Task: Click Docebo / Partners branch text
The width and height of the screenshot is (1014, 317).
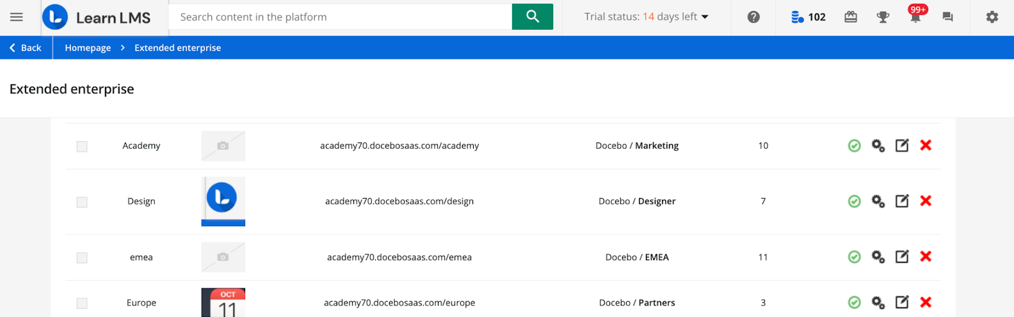Action: tap(637, 303)
